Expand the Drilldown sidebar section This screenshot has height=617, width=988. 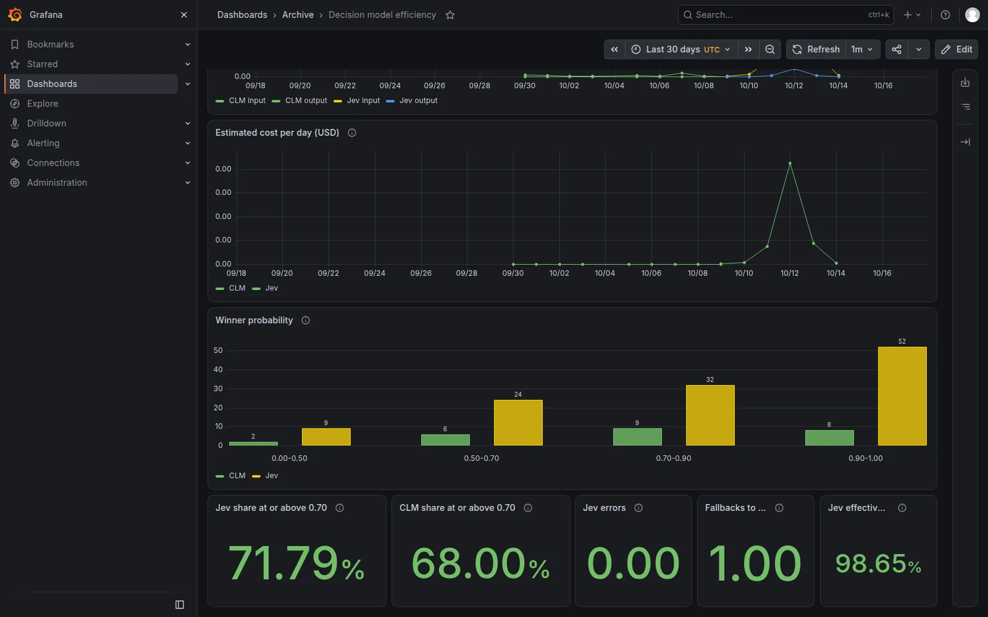tap(188, 123)
